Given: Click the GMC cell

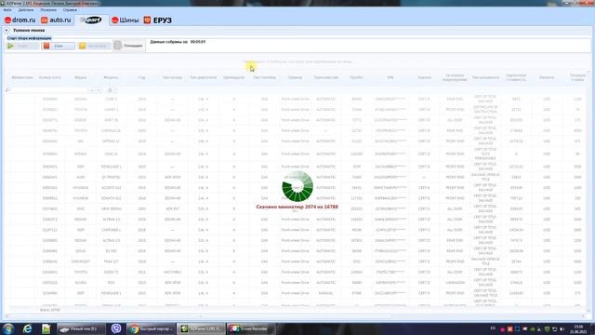Looking at the screenshot, I should coord(81,208).
